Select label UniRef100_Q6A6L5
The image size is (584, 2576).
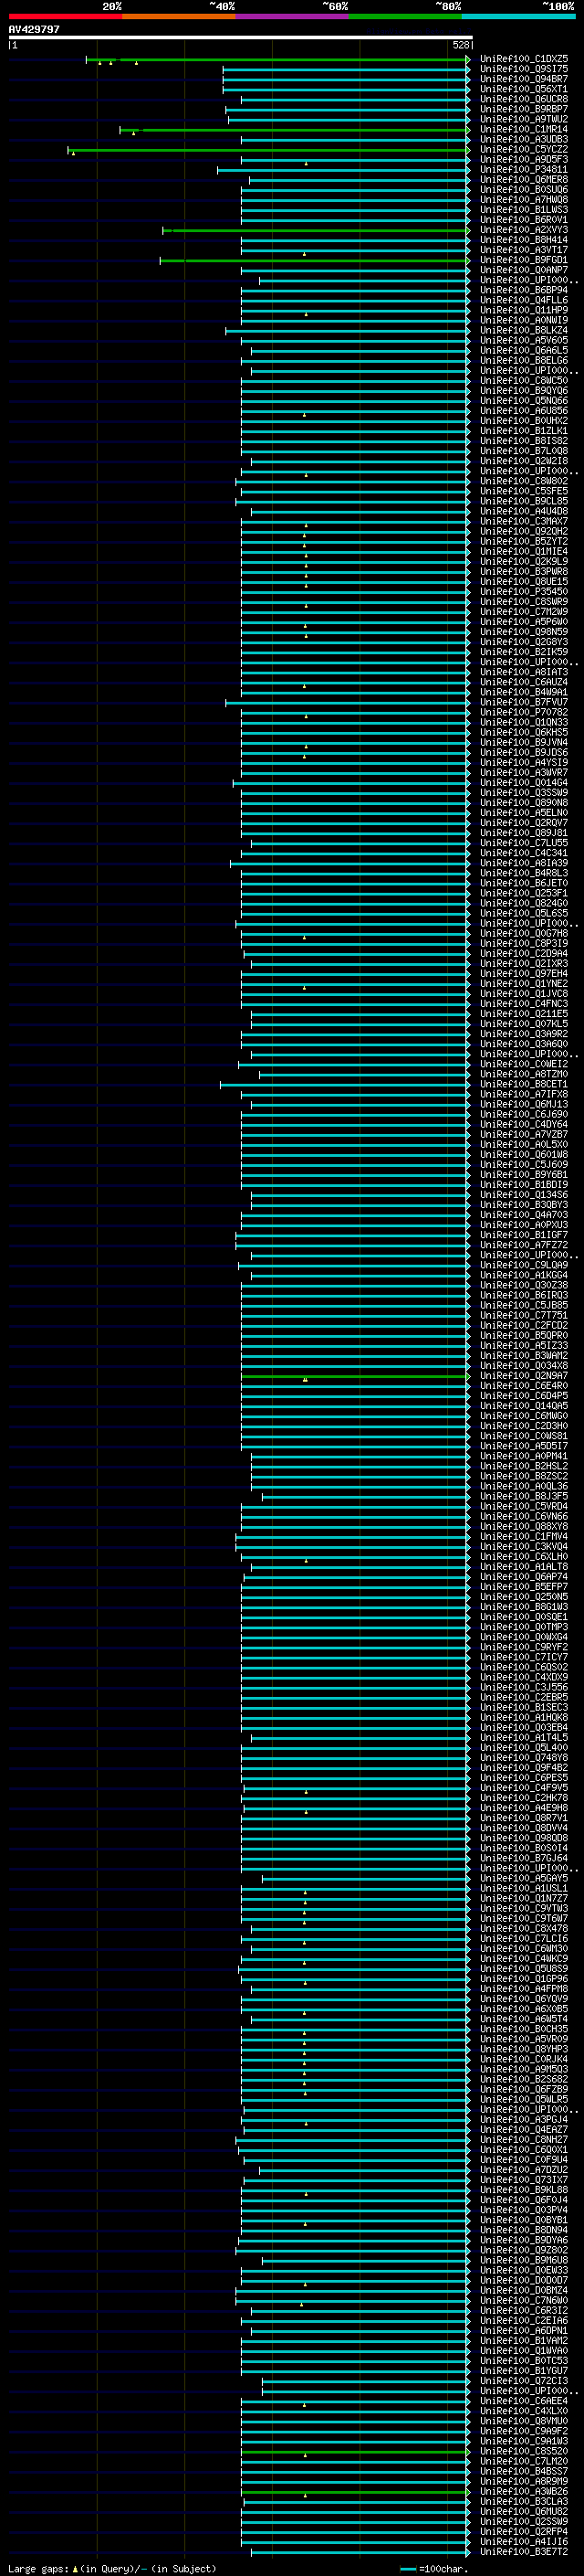524,351
